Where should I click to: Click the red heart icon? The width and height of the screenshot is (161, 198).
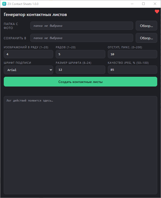pyautogui.click(x=157, y=11)
